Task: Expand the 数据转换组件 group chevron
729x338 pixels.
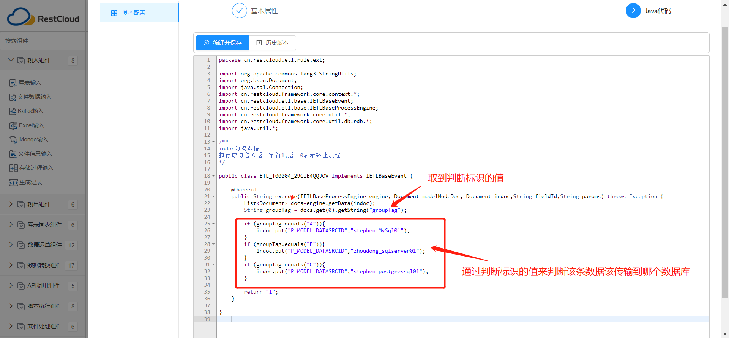Action: pyautogui.click(x=11, y=265)
